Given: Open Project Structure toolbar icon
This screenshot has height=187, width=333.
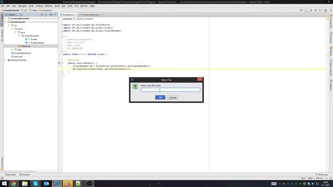Looking at the screenshot, I should click(325, 10).
